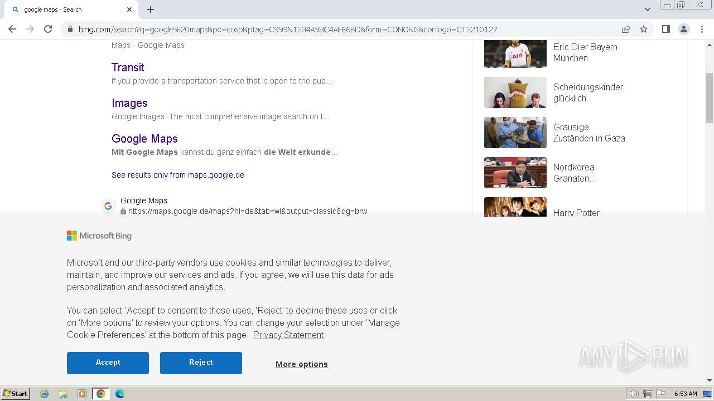Open the network status tray icon
Viewport: 714px width, 401px height.
point(648,394)
